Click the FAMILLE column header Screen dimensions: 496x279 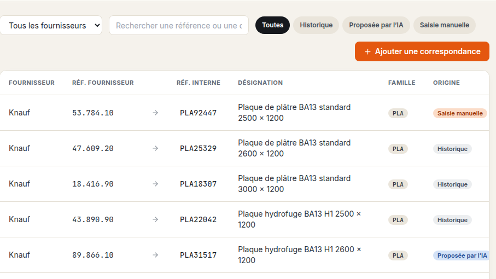pos(402,83)
